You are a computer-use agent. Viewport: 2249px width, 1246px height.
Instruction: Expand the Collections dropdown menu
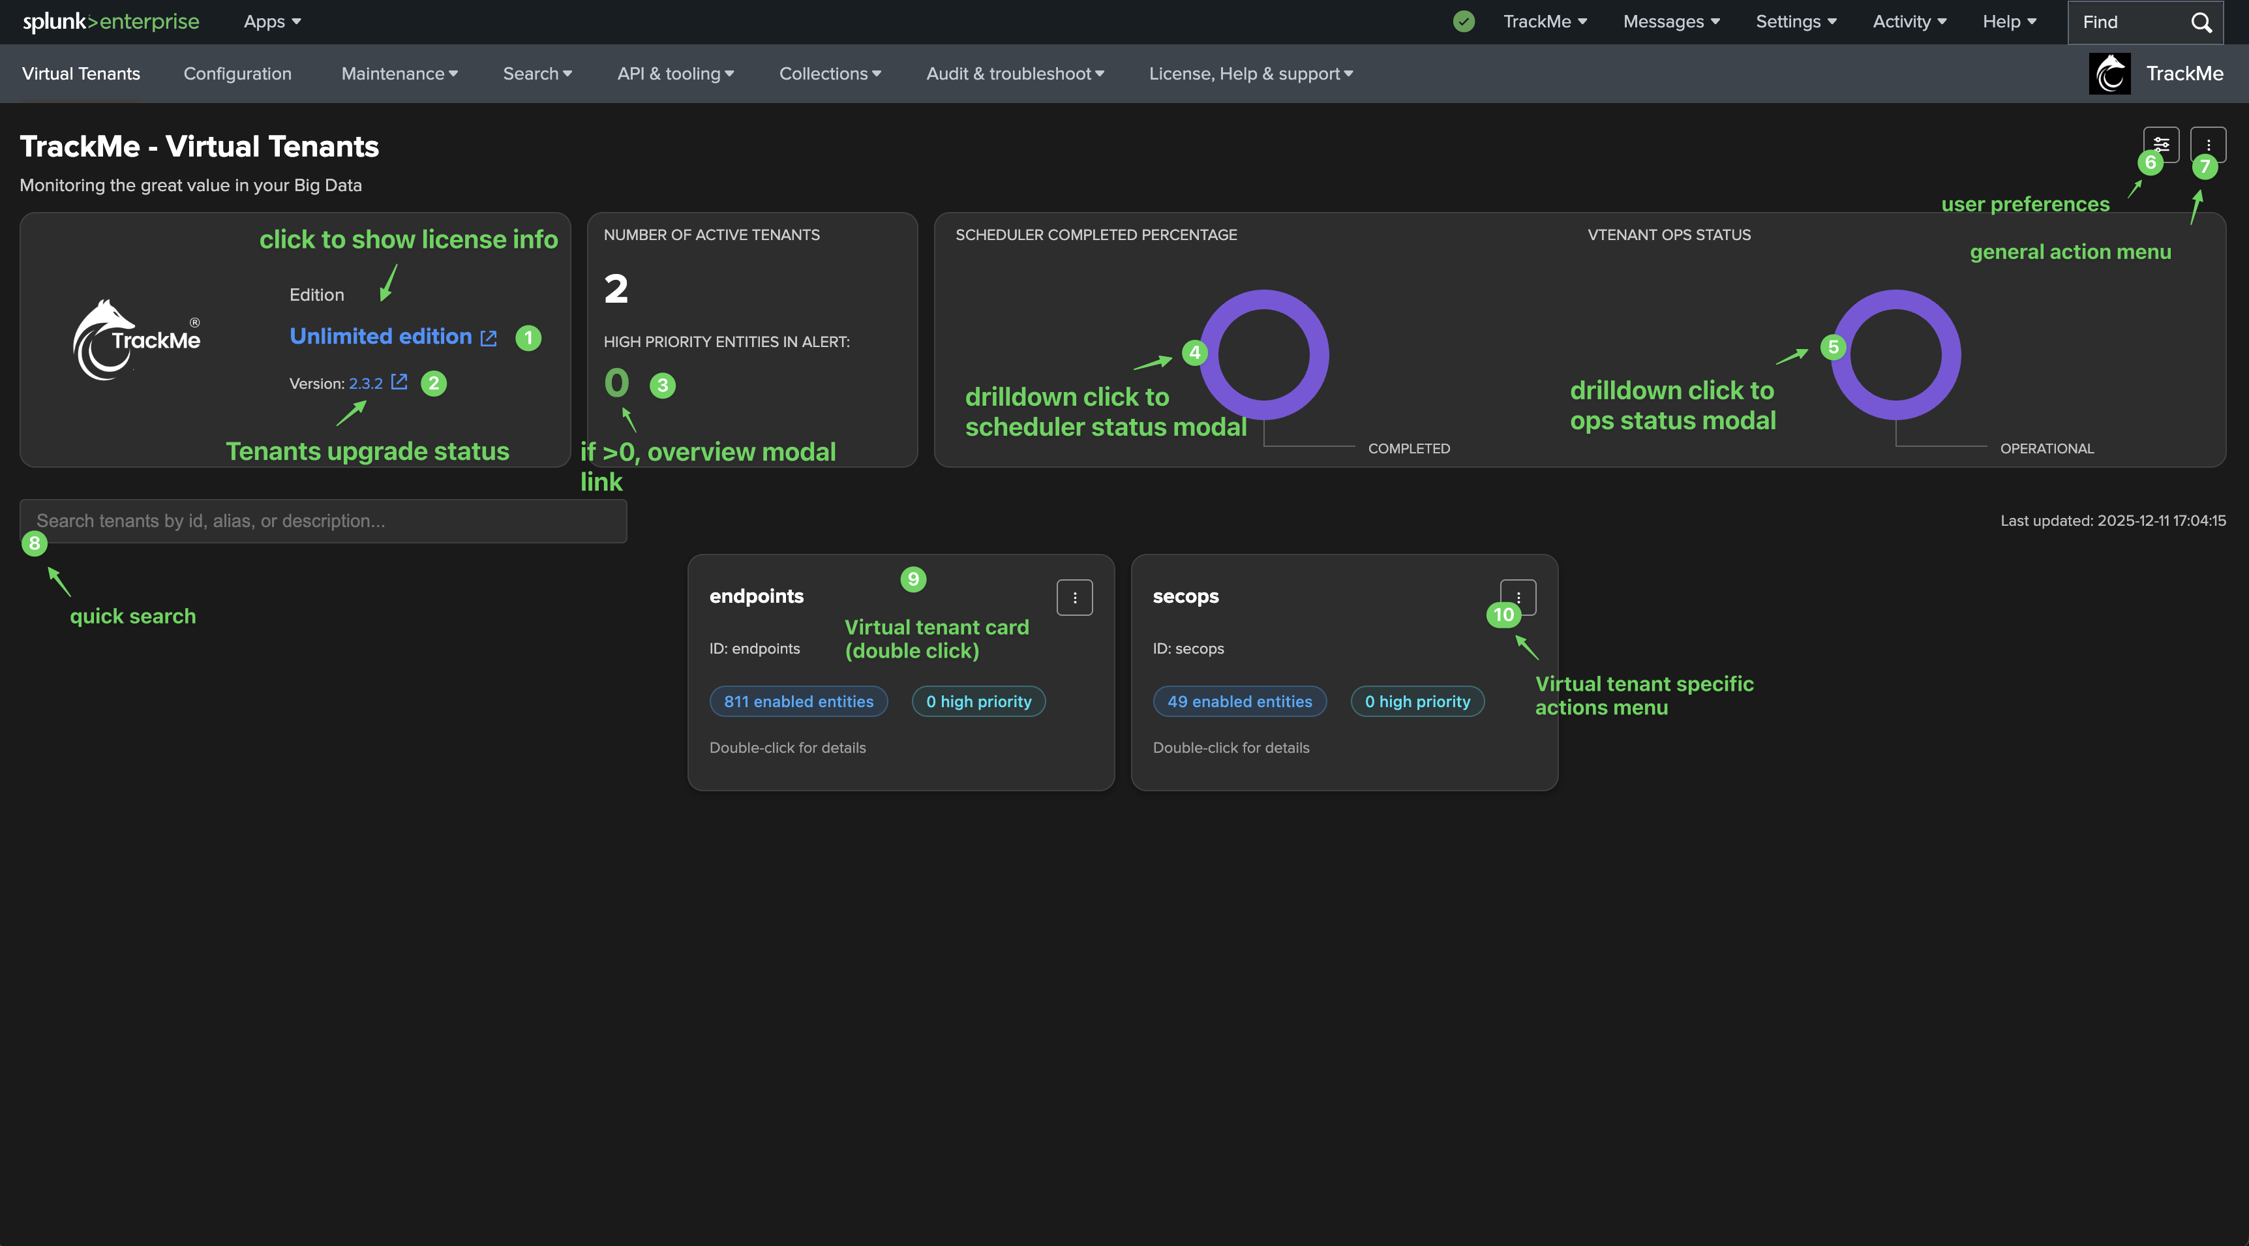pos(830,73)
